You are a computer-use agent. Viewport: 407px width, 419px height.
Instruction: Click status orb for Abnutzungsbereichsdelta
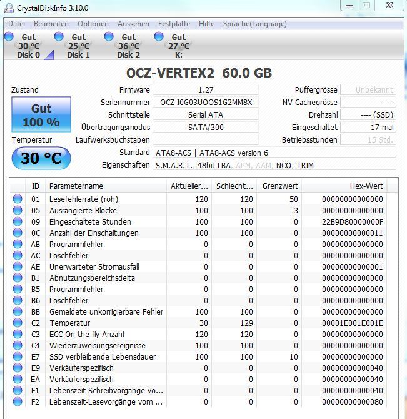[x=18, y=278]
